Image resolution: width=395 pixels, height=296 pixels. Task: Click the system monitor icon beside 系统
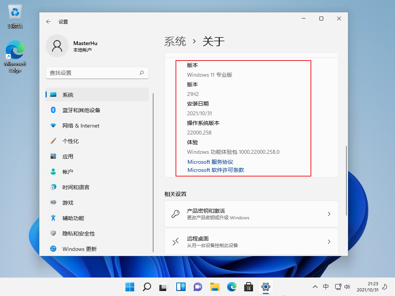click(x=53, y=95)
